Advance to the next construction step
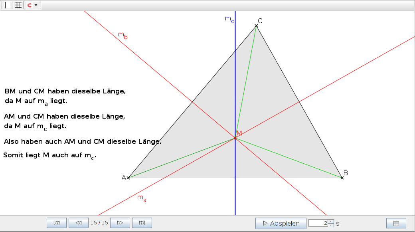Image resolution: width=415 pixels, height=232 pixels. point(120,223)
